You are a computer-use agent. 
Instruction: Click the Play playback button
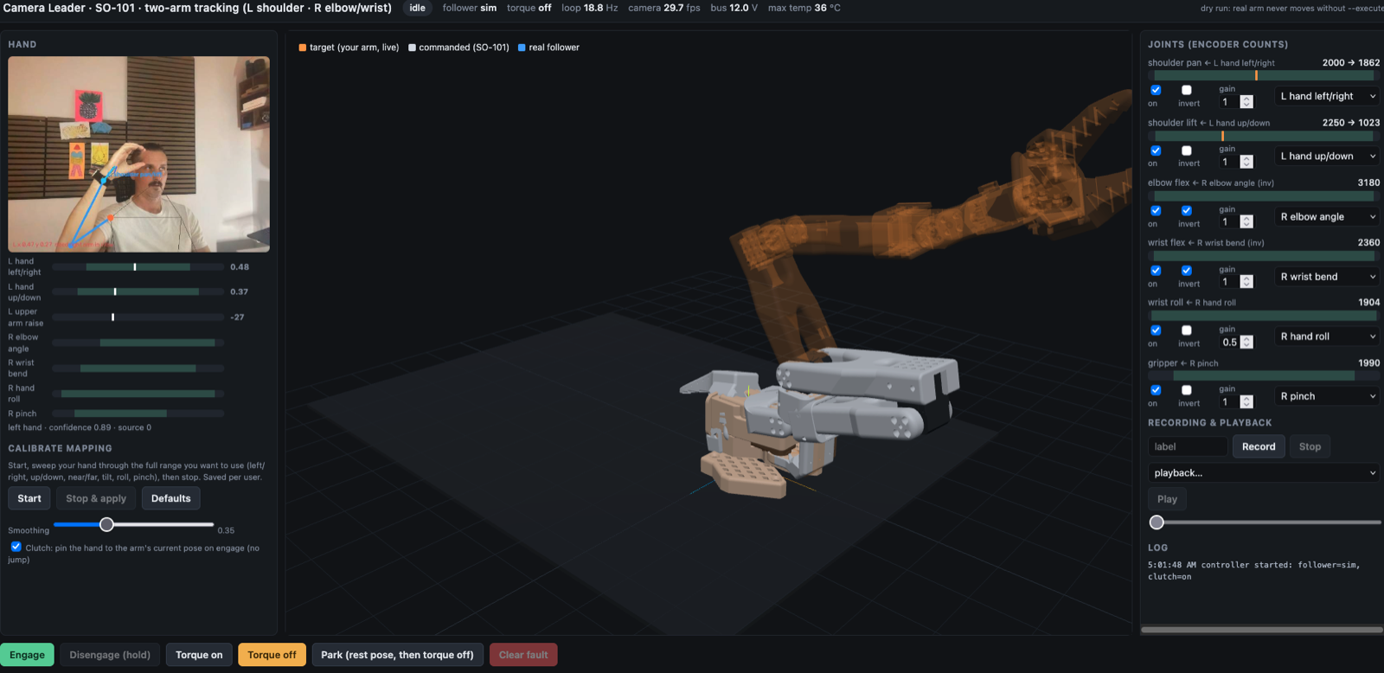click(1167, 499)
